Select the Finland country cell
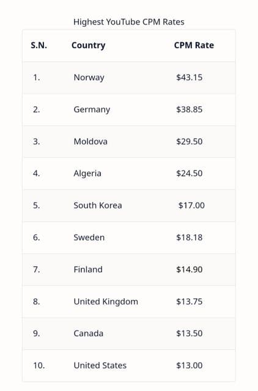Viewport: 258px width, 391px height. 88,269
